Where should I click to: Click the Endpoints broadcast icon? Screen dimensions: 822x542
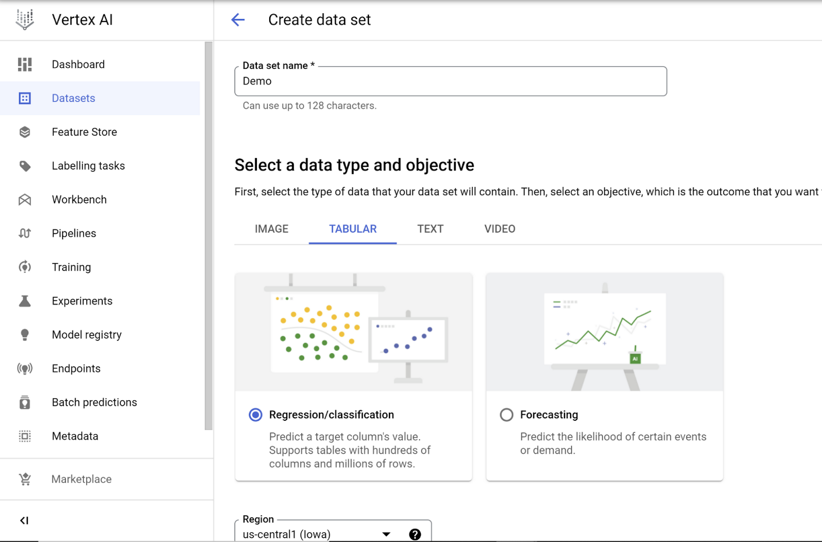25,369
